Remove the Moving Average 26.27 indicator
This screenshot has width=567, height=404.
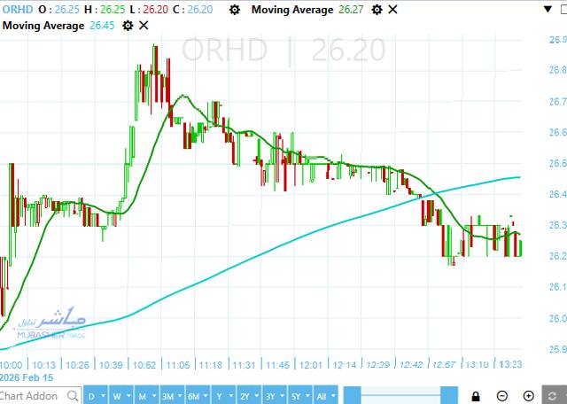[392, 10]
